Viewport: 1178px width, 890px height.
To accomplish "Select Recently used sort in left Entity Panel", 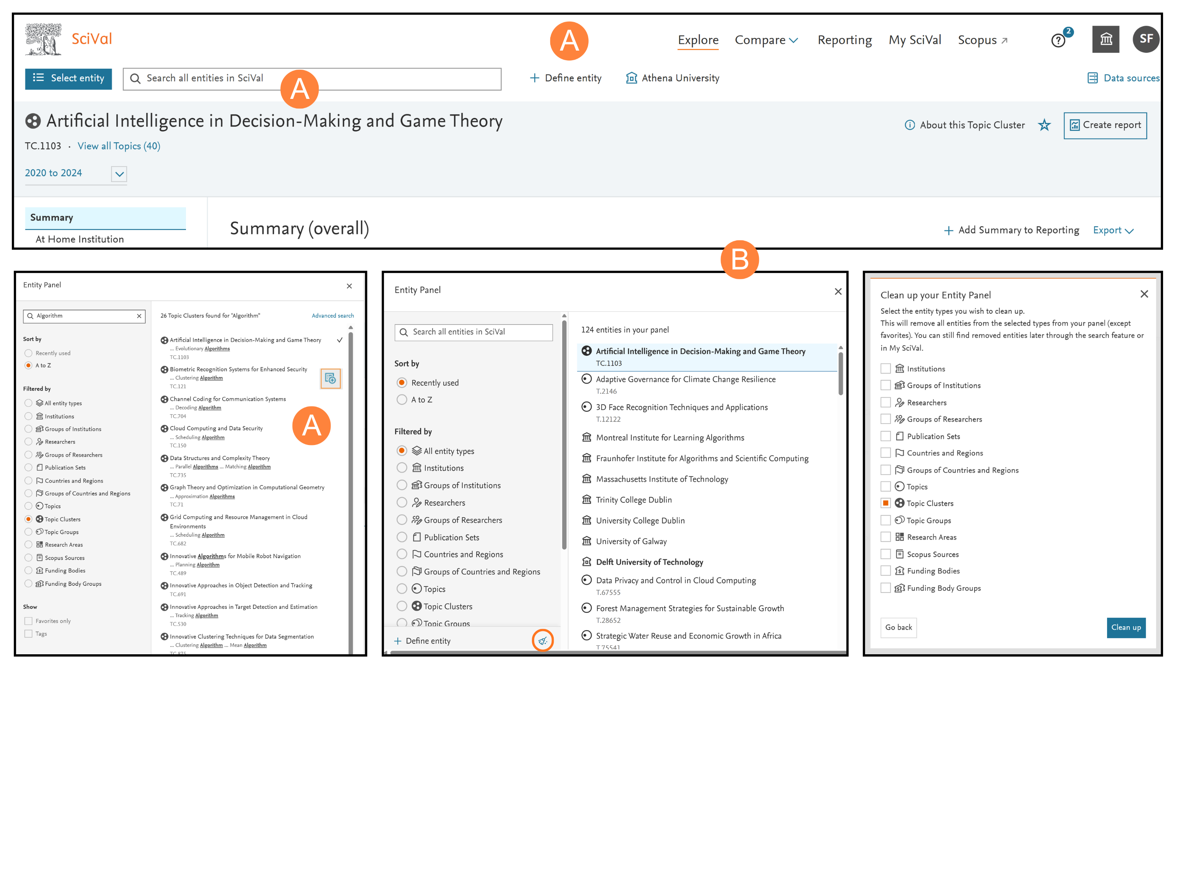I will tap(28, 353).
